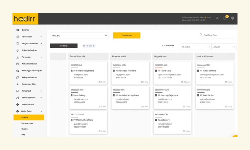This screenshot has height=150, width=250.
Task: Click PT Satria Rekan Sejahtera company name
Action: (x=127, y=95)
